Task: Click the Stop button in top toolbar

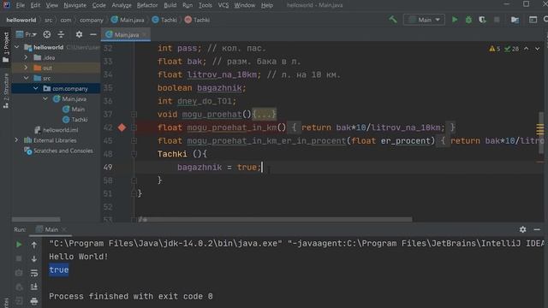Action: click(497, 20)
